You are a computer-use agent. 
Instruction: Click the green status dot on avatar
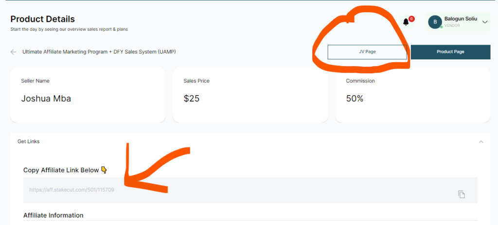tap(441, 27)
